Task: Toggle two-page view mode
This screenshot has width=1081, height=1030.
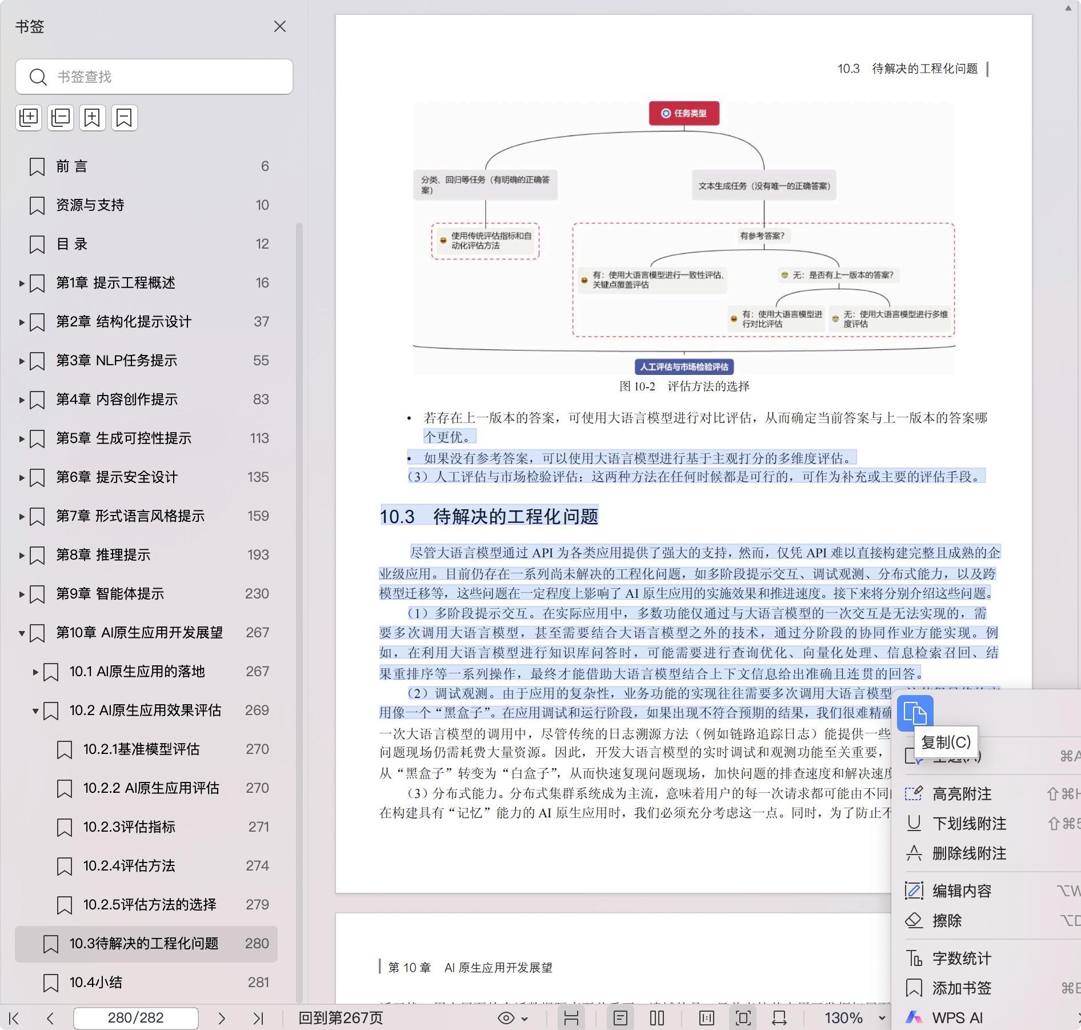Action: 657,1018
